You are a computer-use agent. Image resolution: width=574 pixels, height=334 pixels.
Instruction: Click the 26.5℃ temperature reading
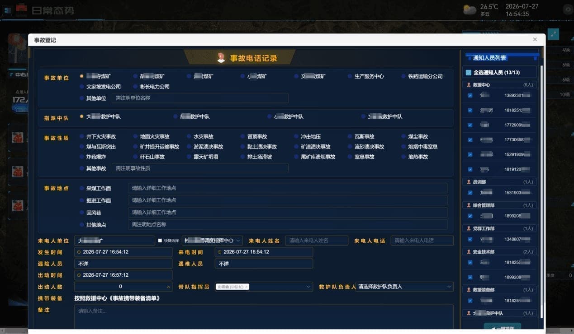pos(489,7)
